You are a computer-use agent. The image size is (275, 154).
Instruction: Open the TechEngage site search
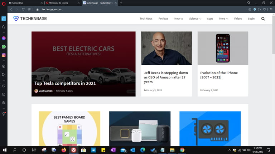263,19
